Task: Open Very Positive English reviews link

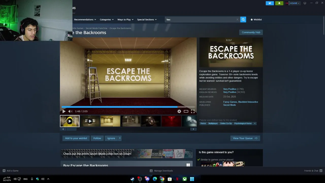Action: click(x=230, y=92)
